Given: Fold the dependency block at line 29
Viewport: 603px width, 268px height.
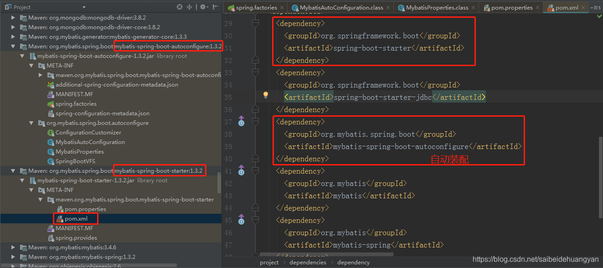Looking at the screenshot, I should pyautogui.click(x=255, y=23).
